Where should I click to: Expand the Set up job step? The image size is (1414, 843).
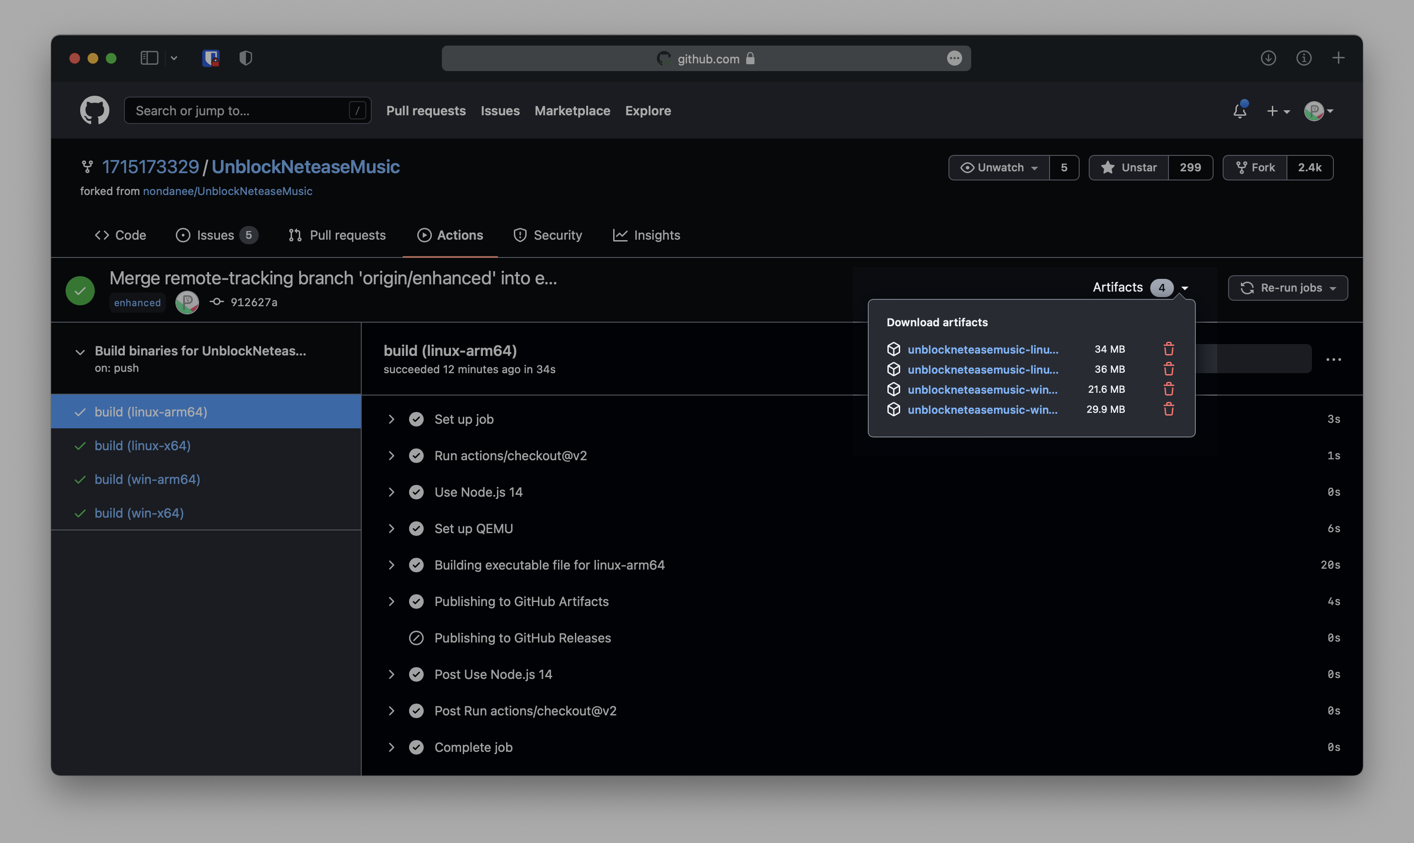pos(391,419)
